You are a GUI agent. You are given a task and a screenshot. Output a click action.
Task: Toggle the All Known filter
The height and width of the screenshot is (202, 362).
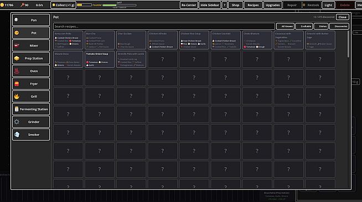(x=285, y=26)
